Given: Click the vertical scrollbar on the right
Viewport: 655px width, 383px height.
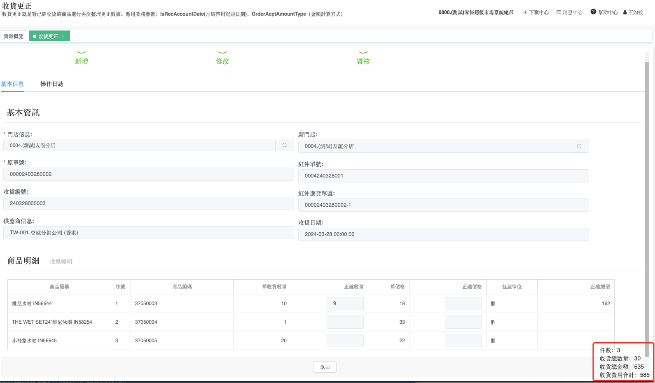Looking at the screenshot, I should coord(647,206).
